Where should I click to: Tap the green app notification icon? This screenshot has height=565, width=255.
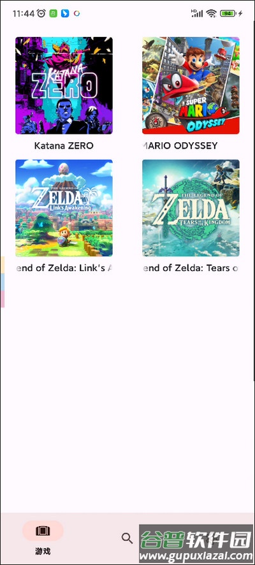click(x=54, y=13)
